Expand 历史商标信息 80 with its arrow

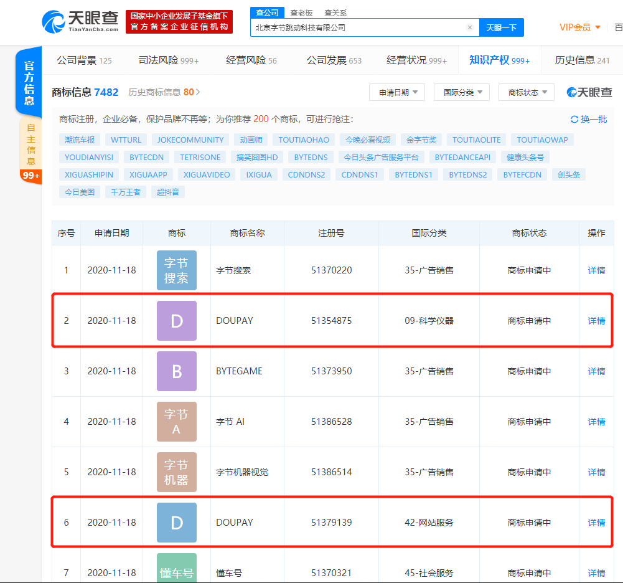coord(164,92)
